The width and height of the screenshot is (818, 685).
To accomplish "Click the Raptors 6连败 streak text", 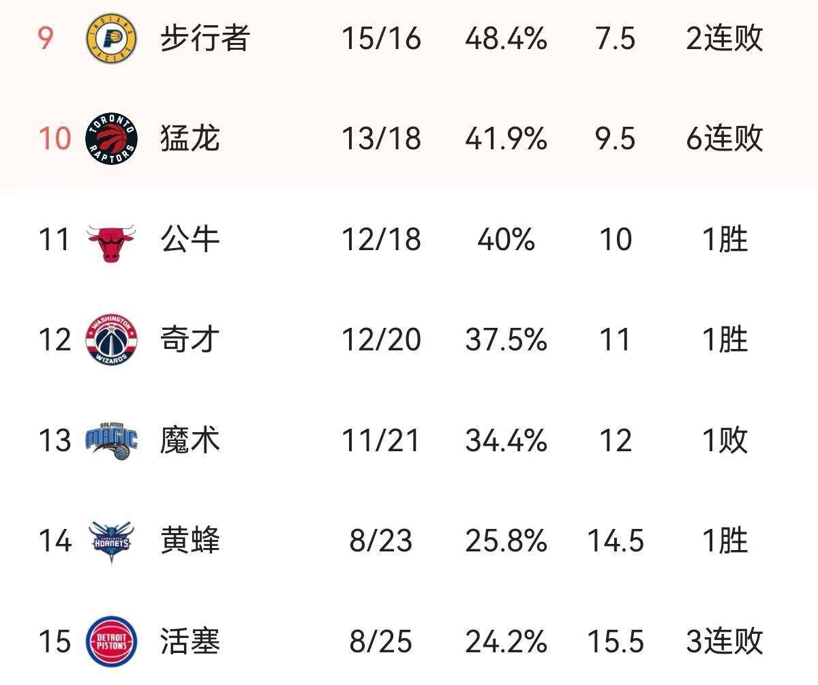I will click(x=725, y=139).
